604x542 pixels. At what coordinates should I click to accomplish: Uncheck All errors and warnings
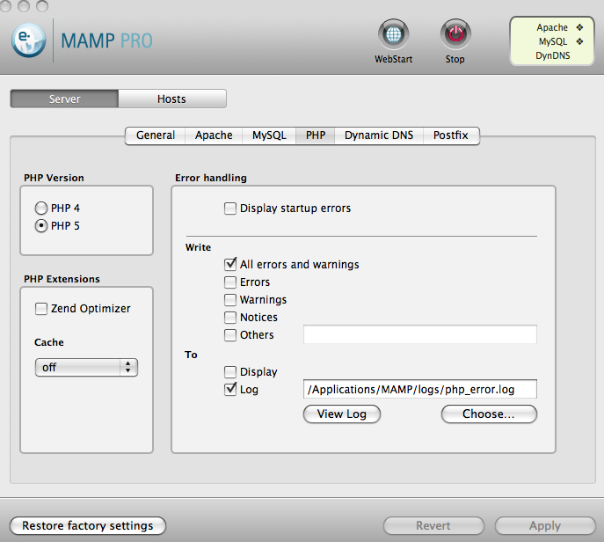tap(230, 265)
